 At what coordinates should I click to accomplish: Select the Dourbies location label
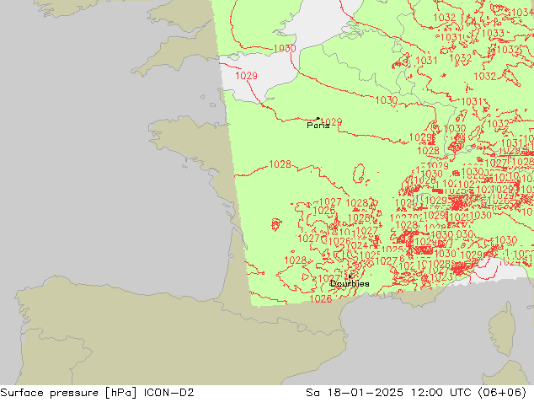(350, 283)
